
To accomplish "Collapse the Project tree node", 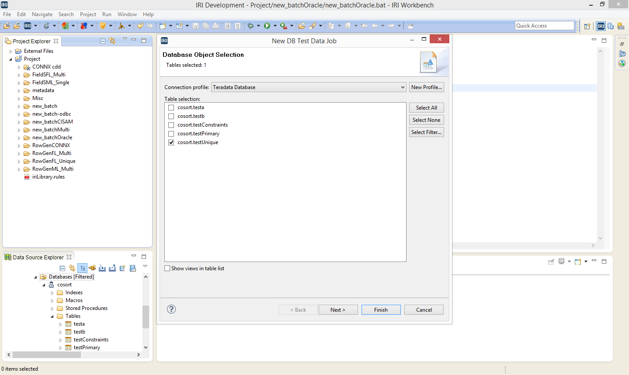I will [11, 59].
